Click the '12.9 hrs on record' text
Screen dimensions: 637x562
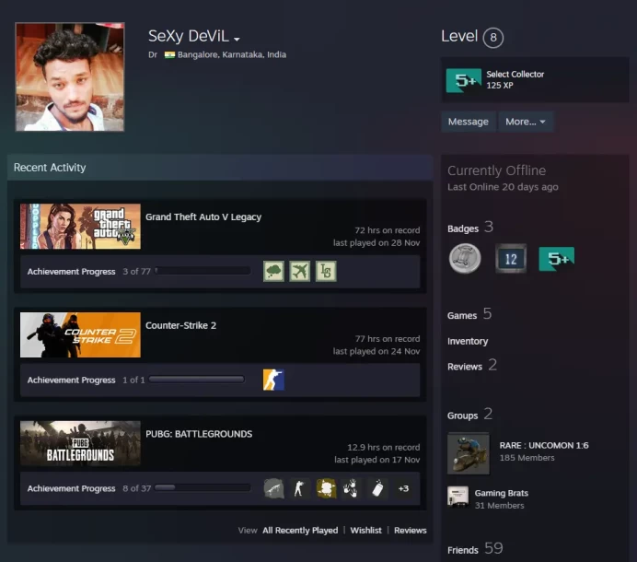coord(384,448)
